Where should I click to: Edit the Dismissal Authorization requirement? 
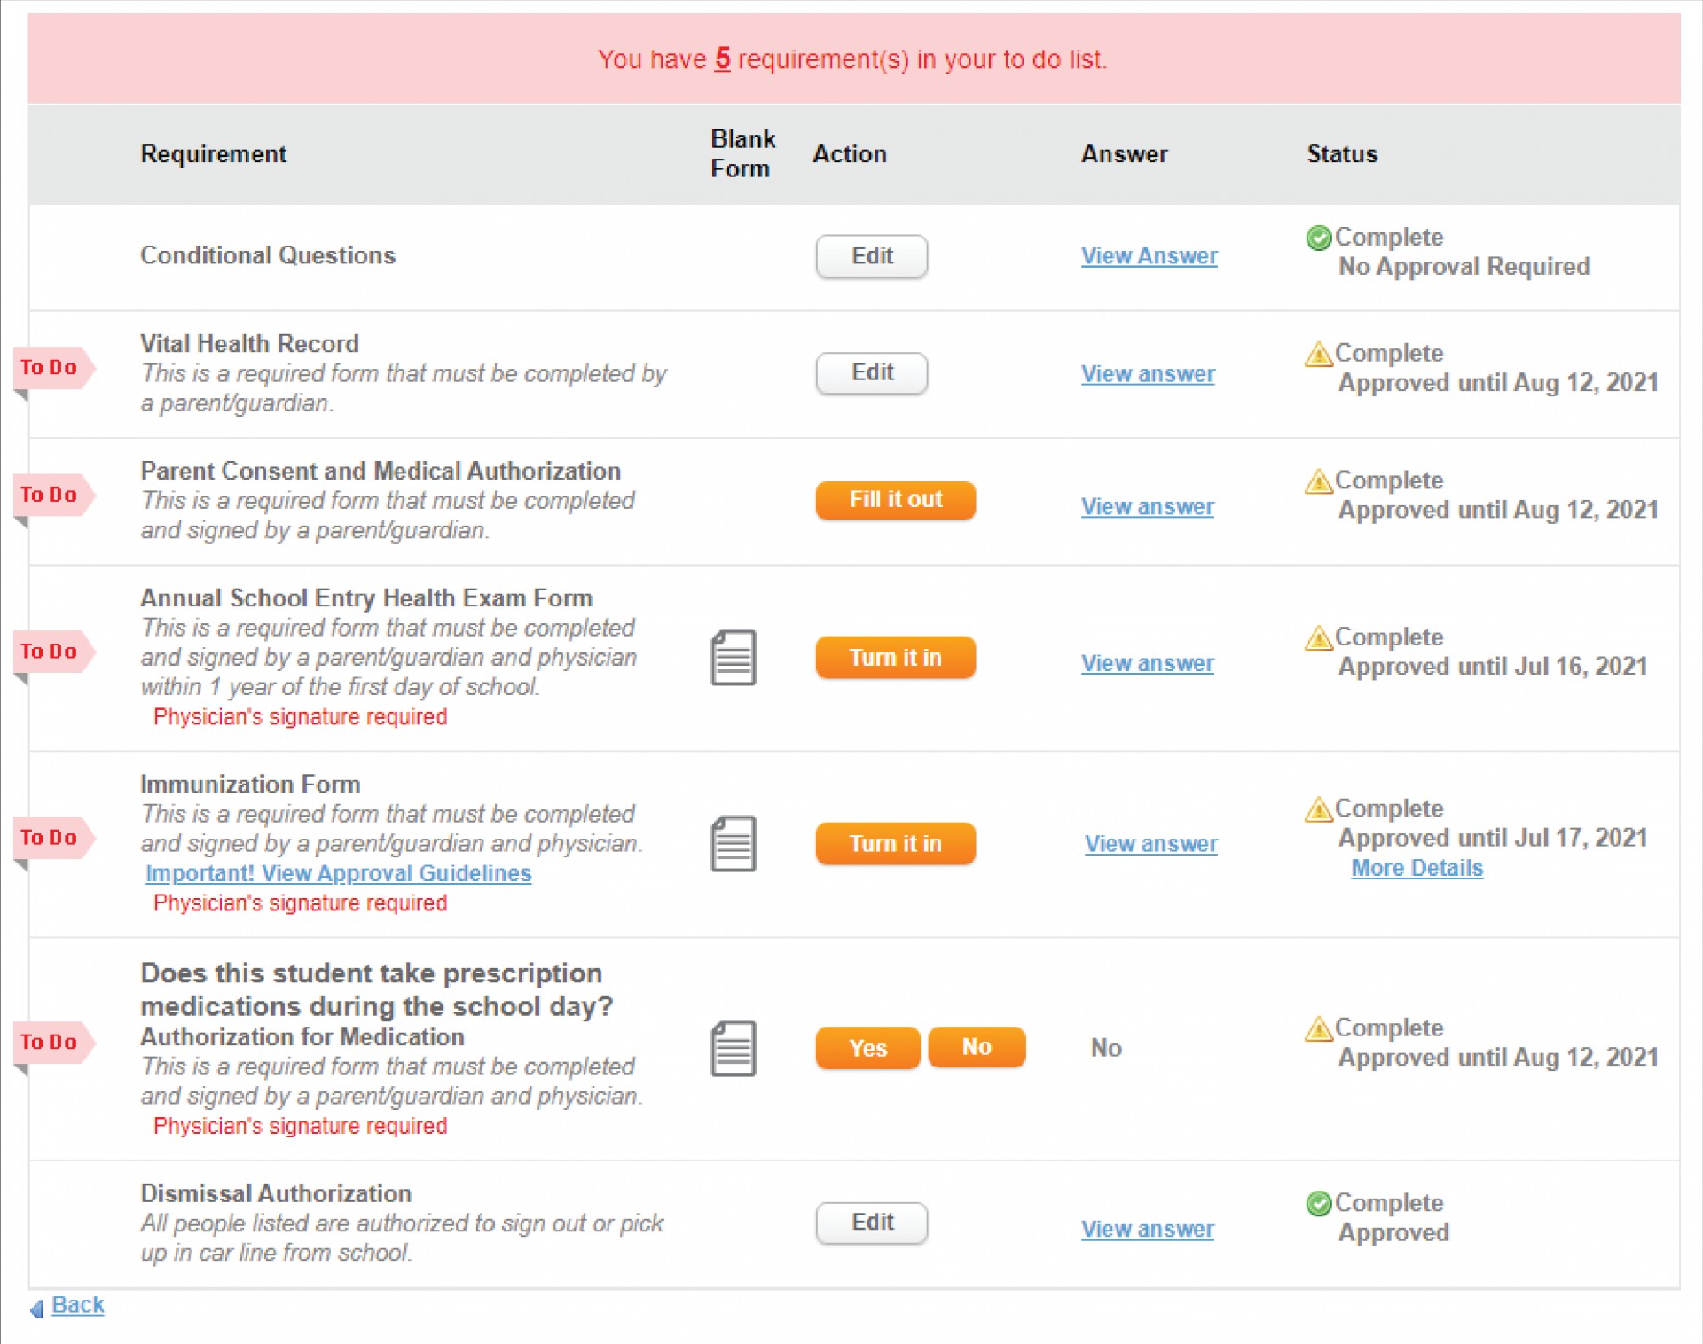(x=871, y=1223)
